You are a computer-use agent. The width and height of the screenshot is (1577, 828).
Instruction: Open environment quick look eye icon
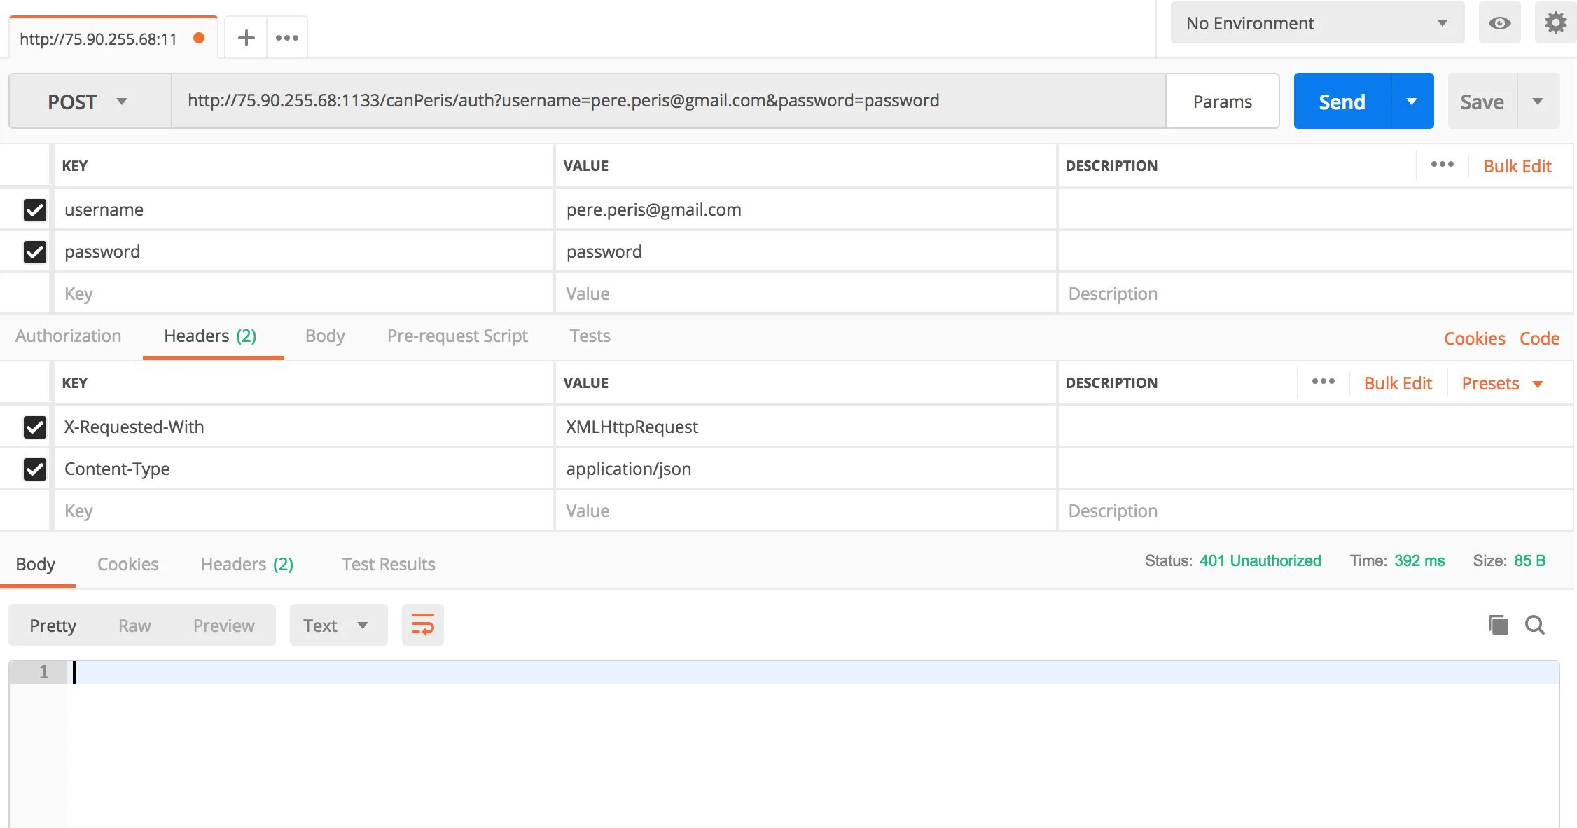point(1499,23)
